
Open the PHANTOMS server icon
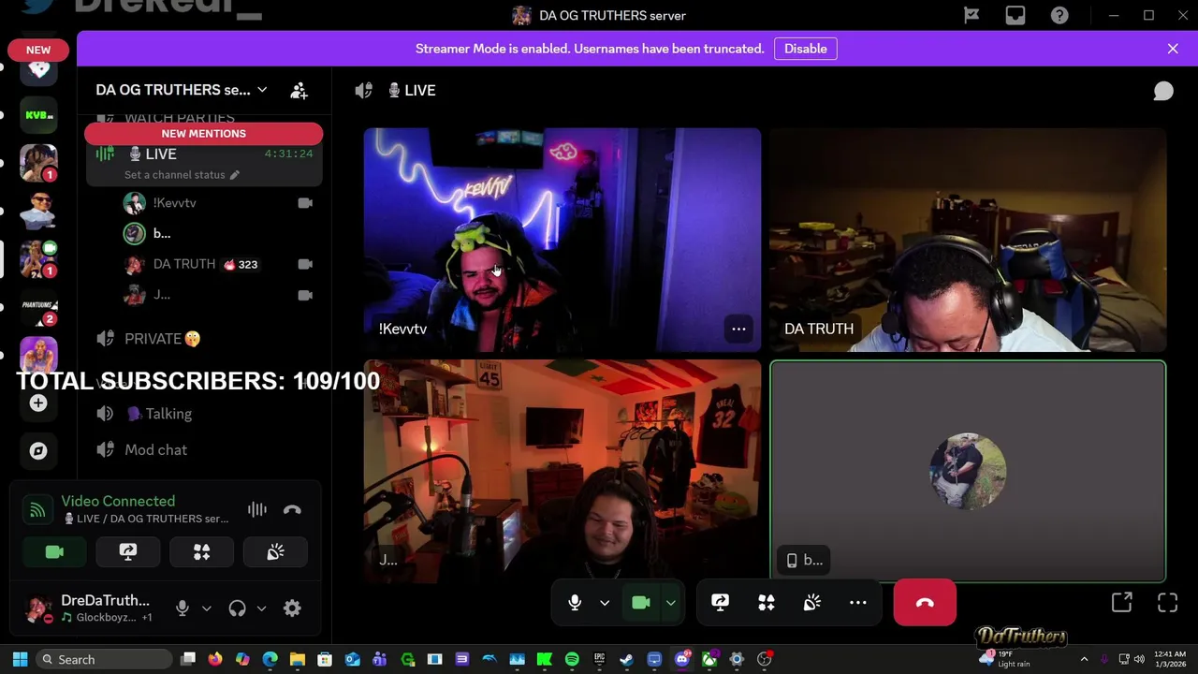point(38,306)
